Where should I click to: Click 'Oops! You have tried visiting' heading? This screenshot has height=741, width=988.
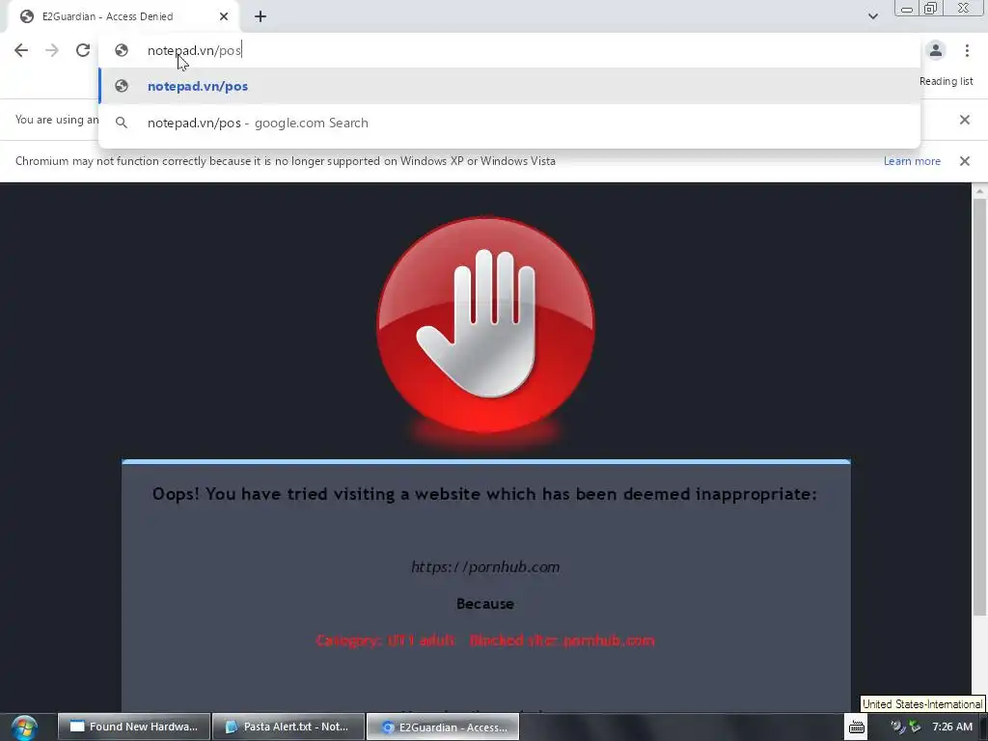pos(484,494)
